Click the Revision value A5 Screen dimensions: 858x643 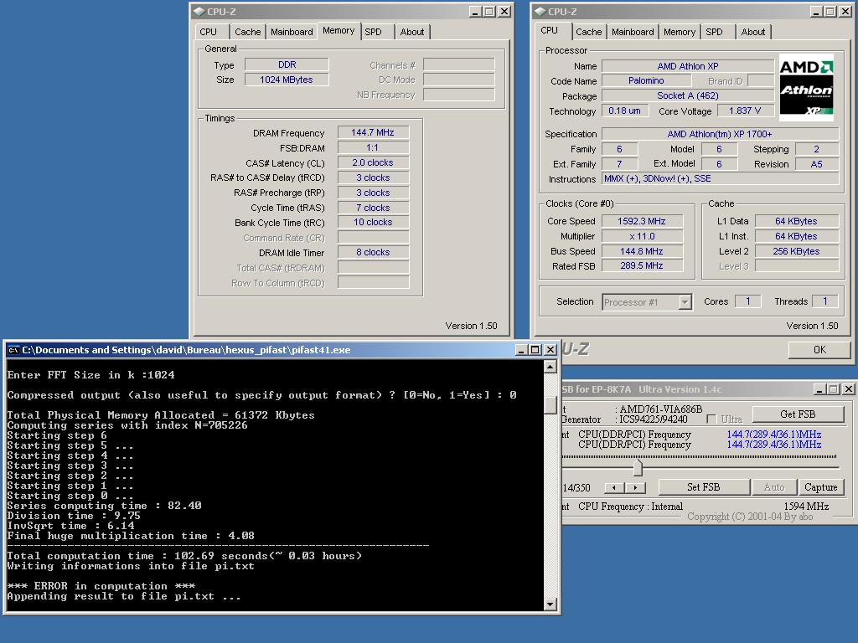click(816, 164)
